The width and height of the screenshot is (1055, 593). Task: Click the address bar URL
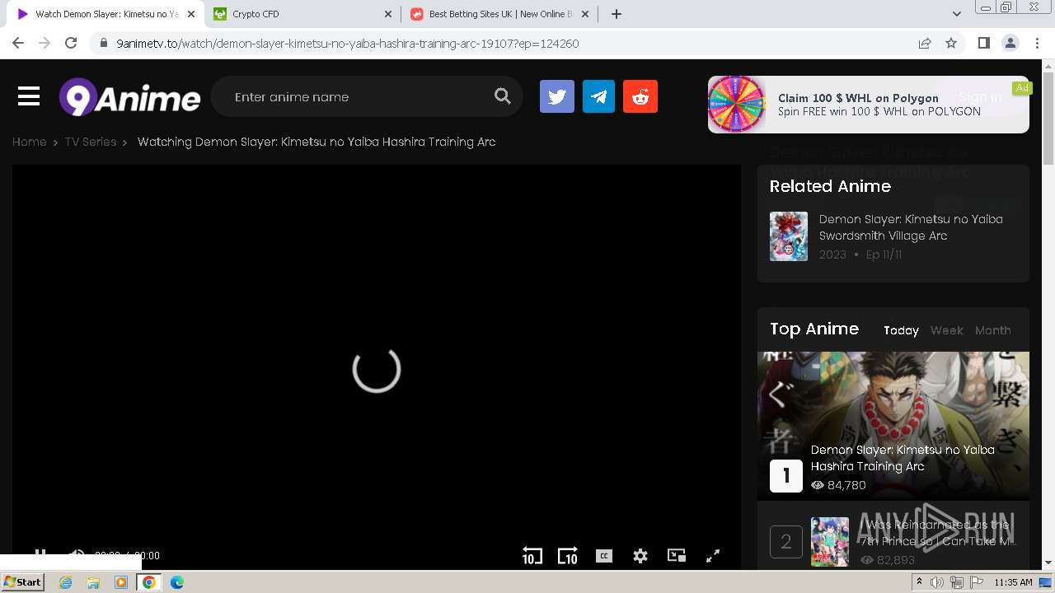click(348, 43)
